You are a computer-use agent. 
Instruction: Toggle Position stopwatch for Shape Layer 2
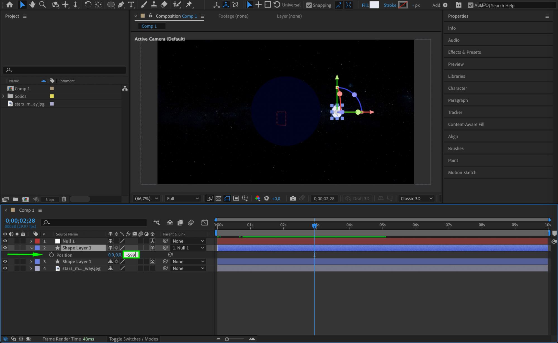point(51,255)
